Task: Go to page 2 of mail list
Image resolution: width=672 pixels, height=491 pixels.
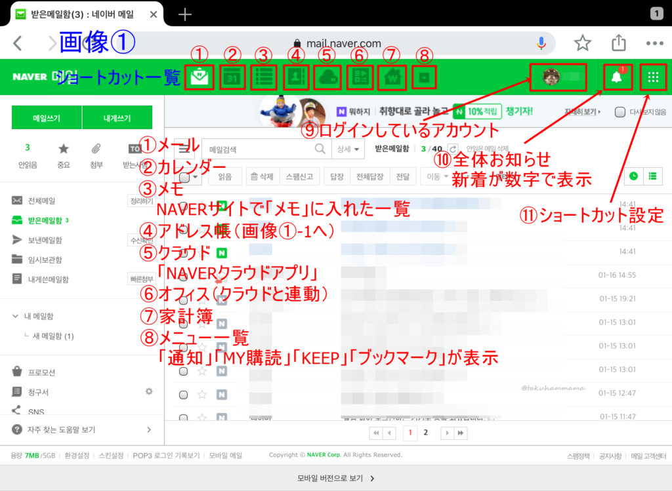Action: 425,433
